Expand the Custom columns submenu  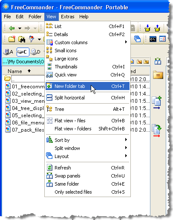point(87,42)
